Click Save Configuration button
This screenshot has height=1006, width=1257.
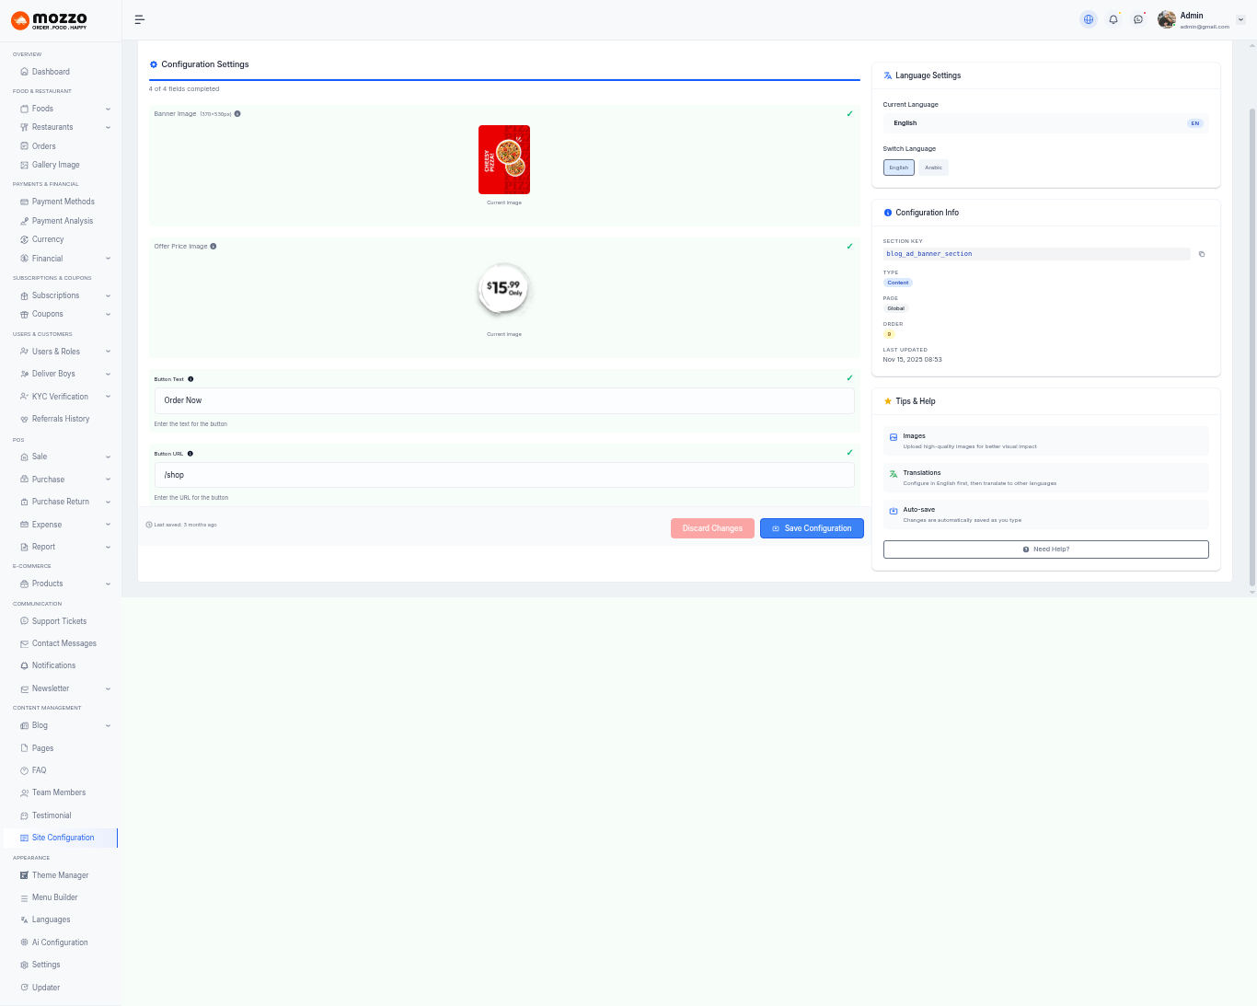coord(812,528)
